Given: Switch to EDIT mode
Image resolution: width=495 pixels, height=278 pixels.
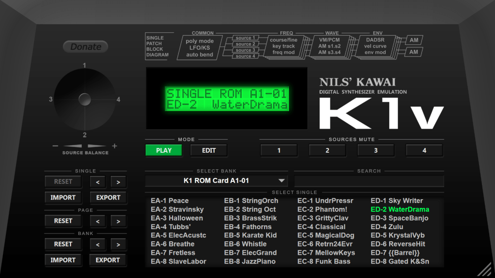Looking at the screenshot, I should pyautogui.click(x=209, y=150).
